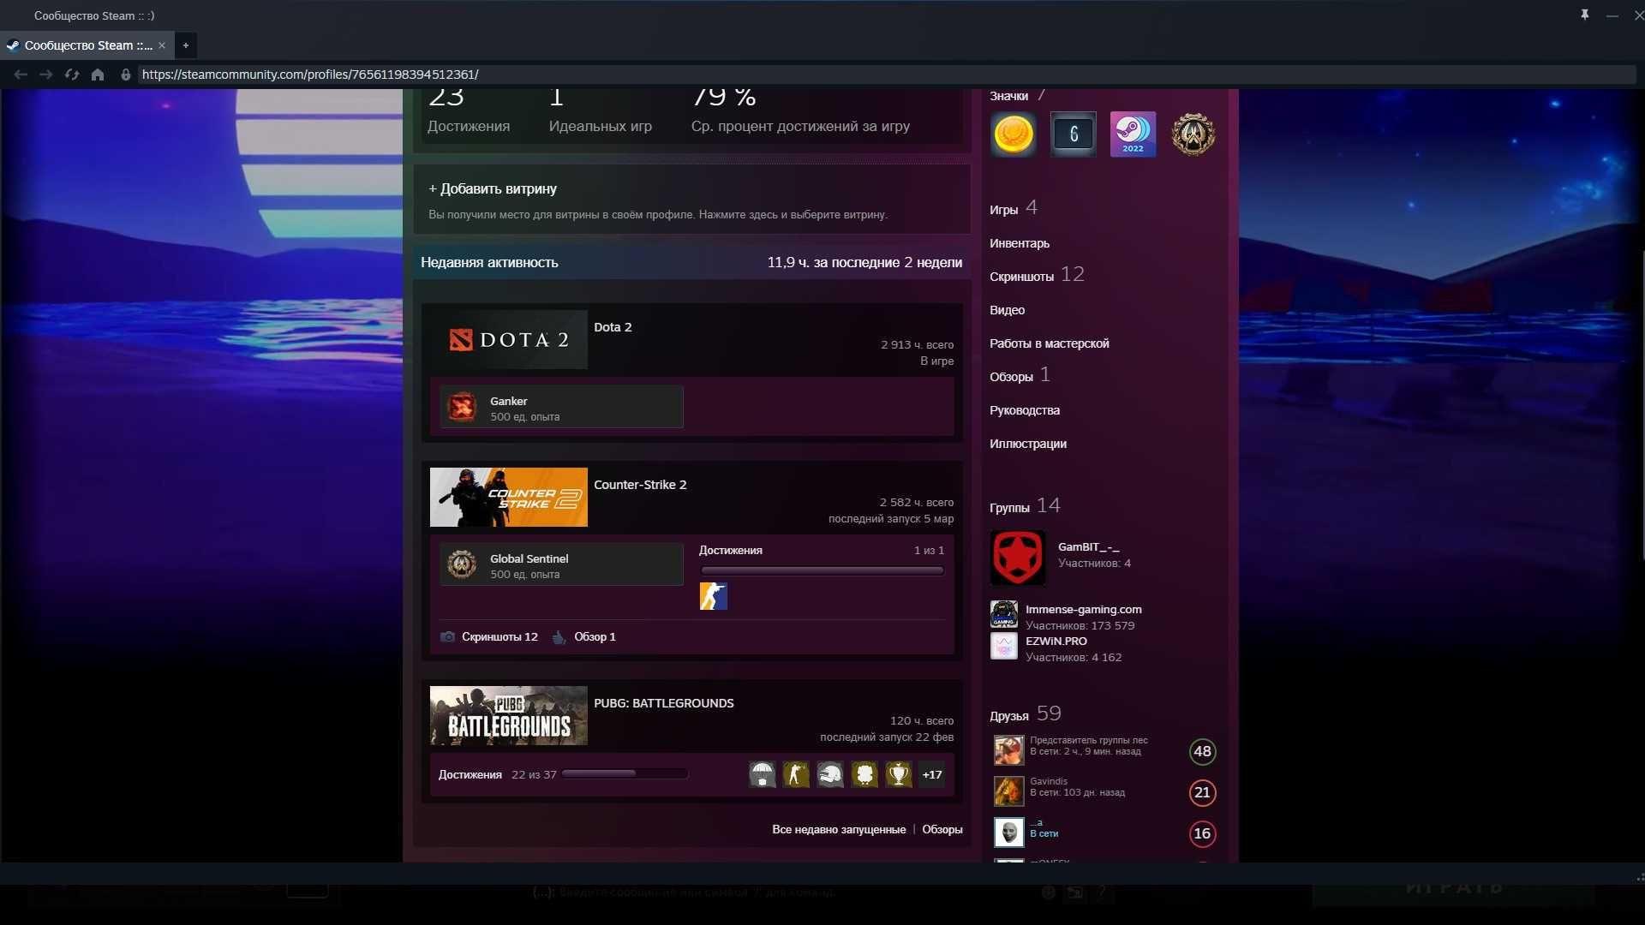
Task: Go to the home page icon
Action: [98, 75]
